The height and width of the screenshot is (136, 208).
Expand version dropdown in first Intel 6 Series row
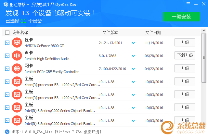point(133,108)
